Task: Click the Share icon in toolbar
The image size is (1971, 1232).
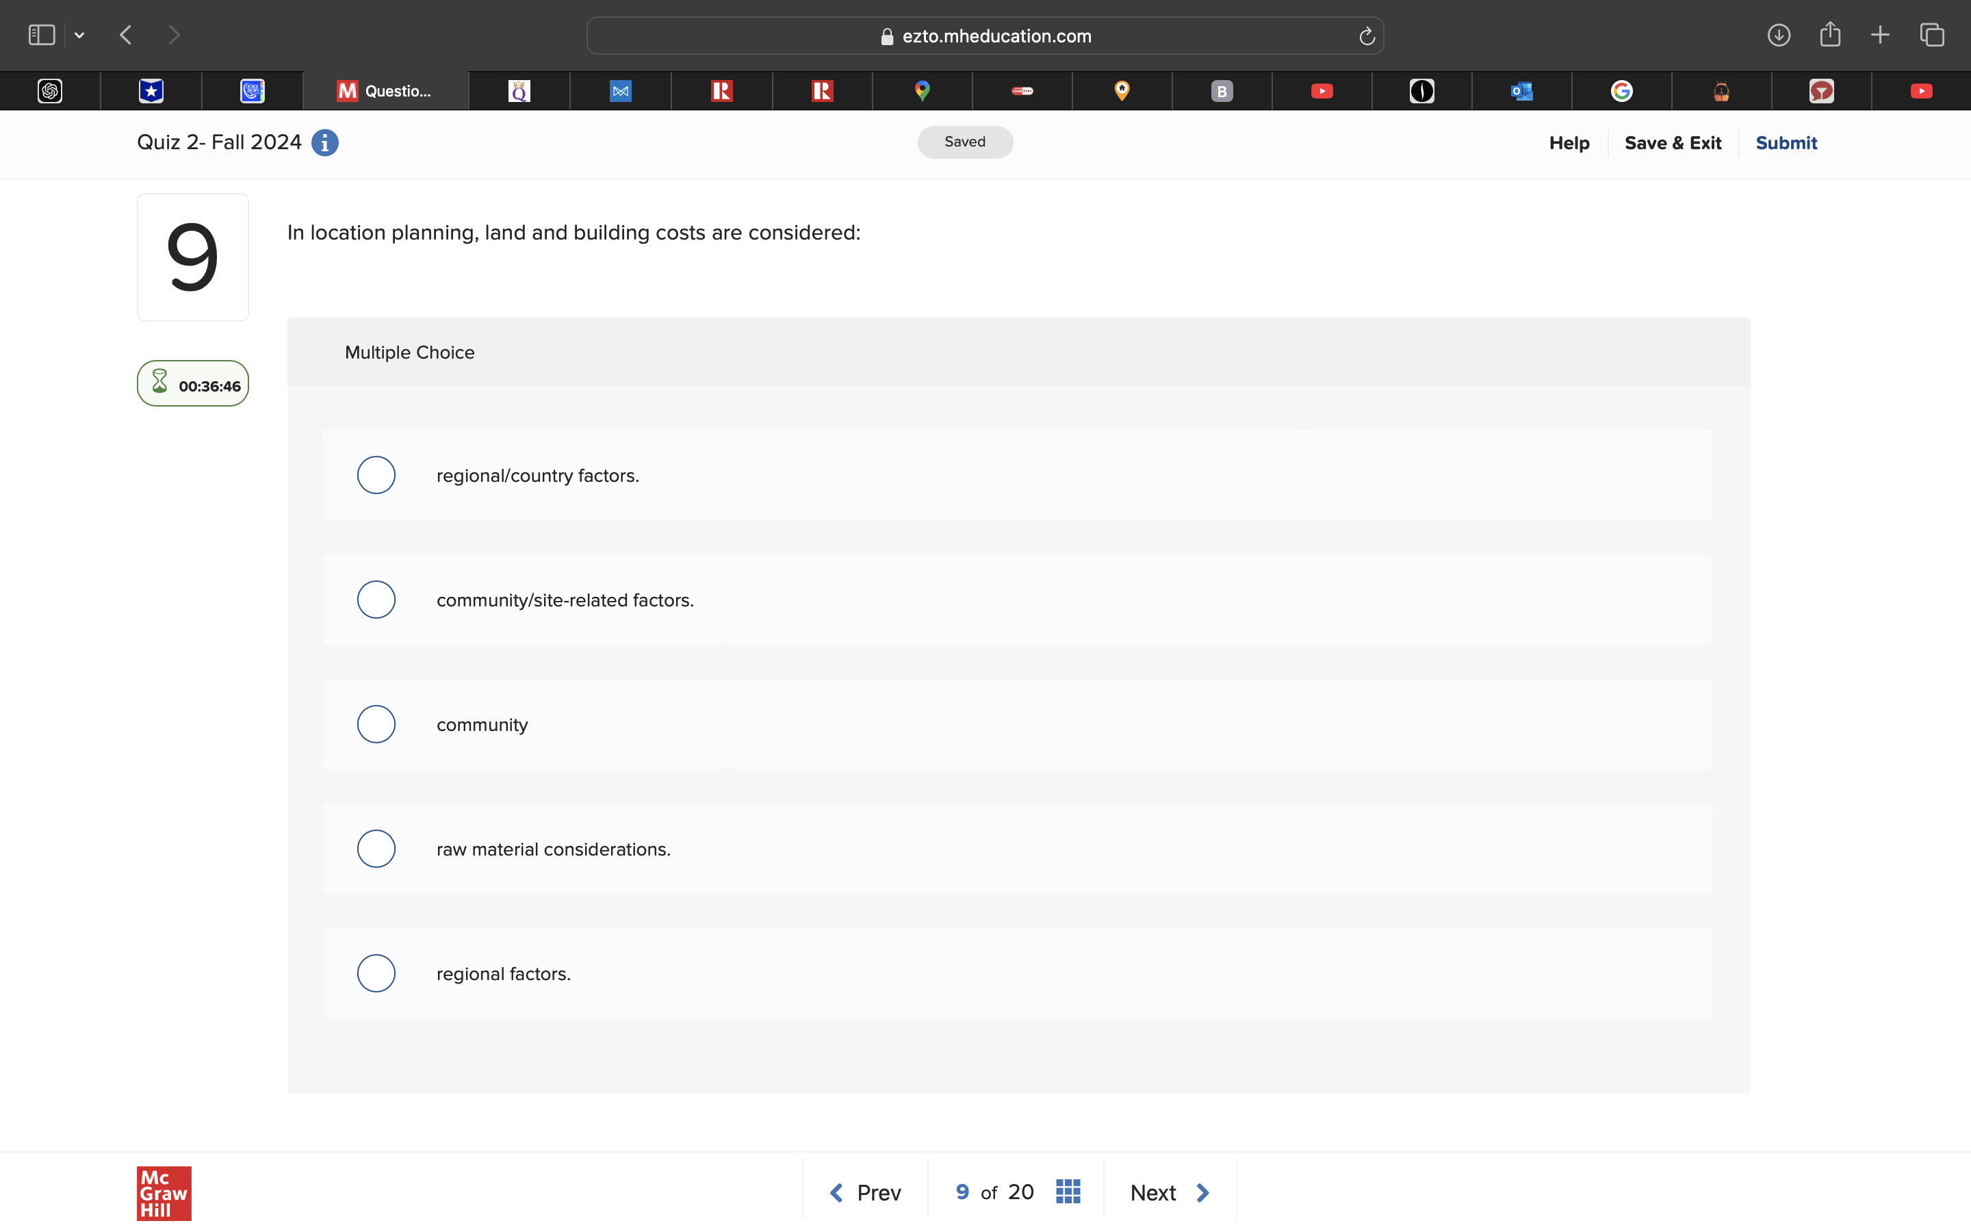Action: click(1829, 35)
